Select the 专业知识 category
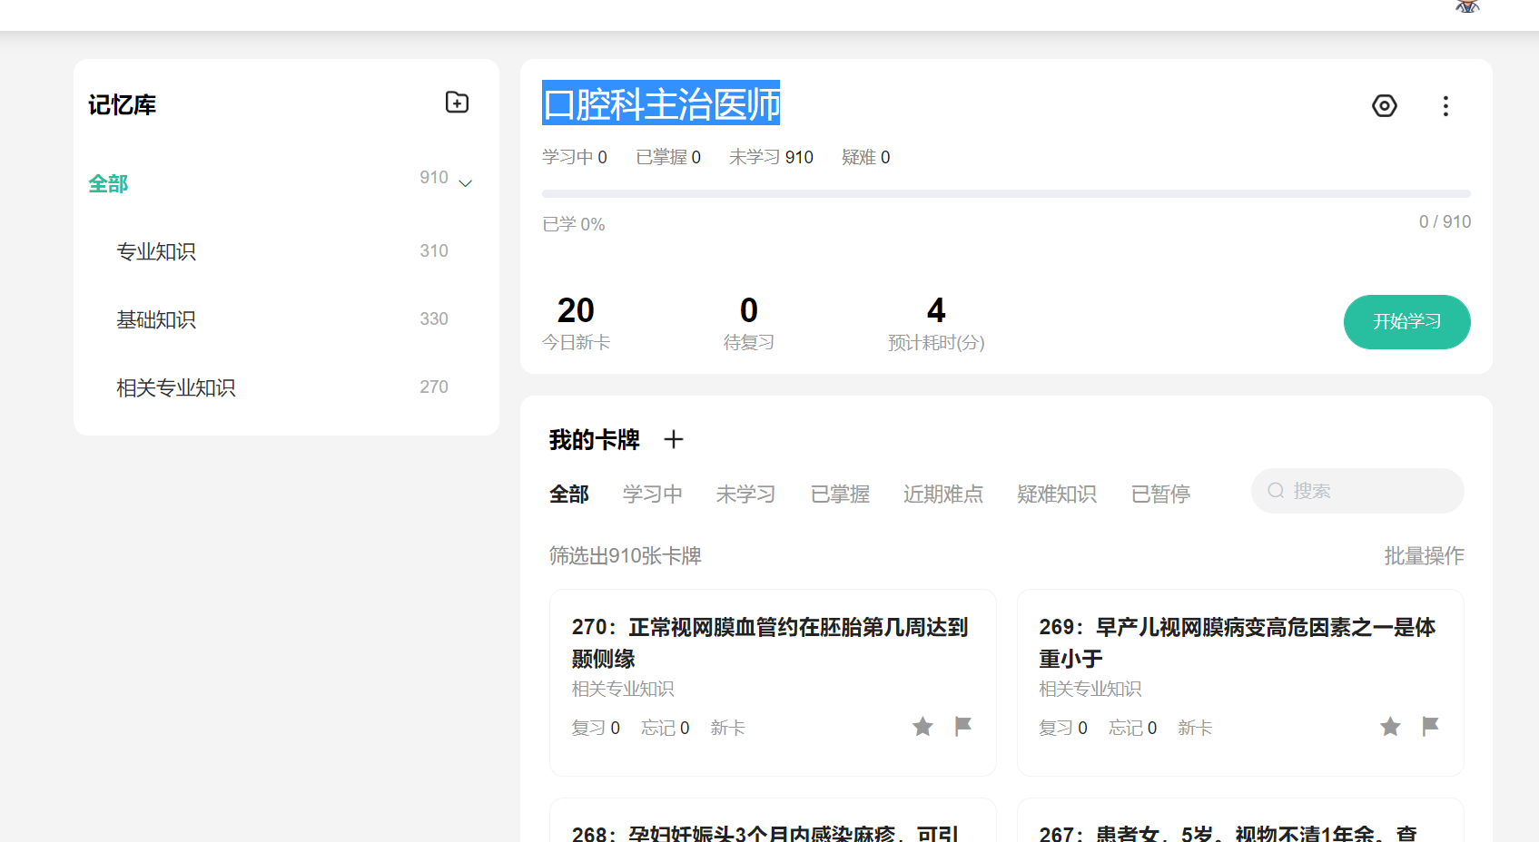1539x842 pixels. click(x=156, y=251)
